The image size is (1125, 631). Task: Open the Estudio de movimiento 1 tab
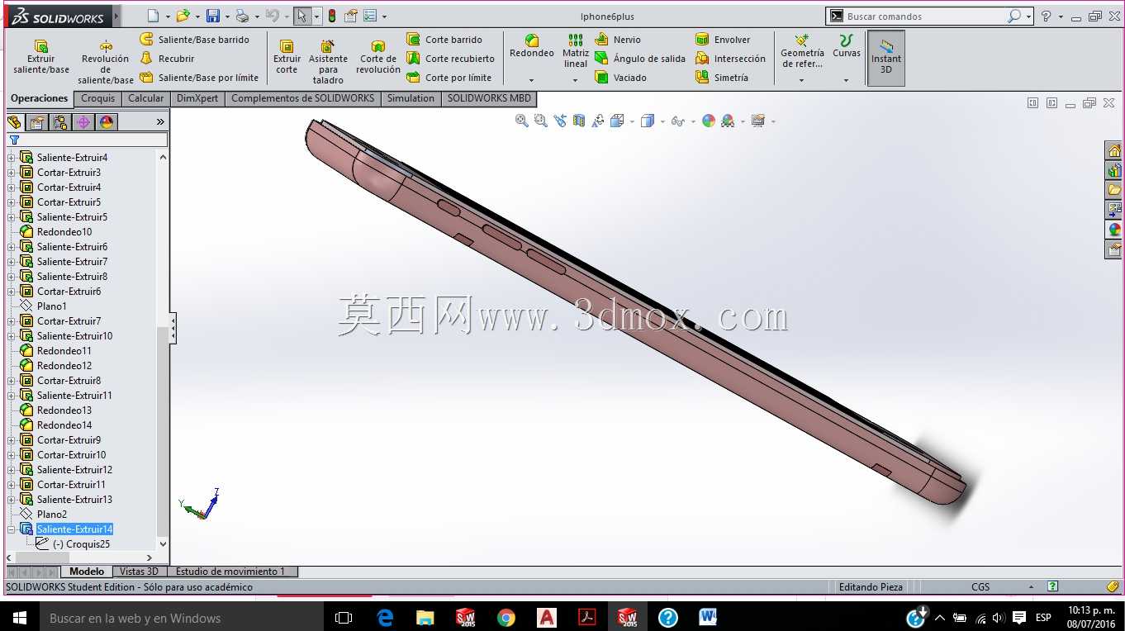click(x=230, y=572)
